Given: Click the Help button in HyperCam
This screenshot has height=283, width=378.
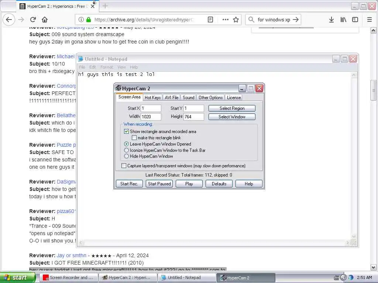Looking at the screenshot, I should tap(249, 184).
